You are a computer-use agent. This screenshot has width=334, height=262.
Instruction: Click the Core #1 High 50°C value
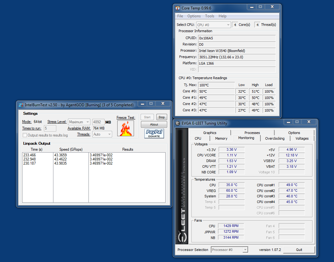click(x=255, y=98)
